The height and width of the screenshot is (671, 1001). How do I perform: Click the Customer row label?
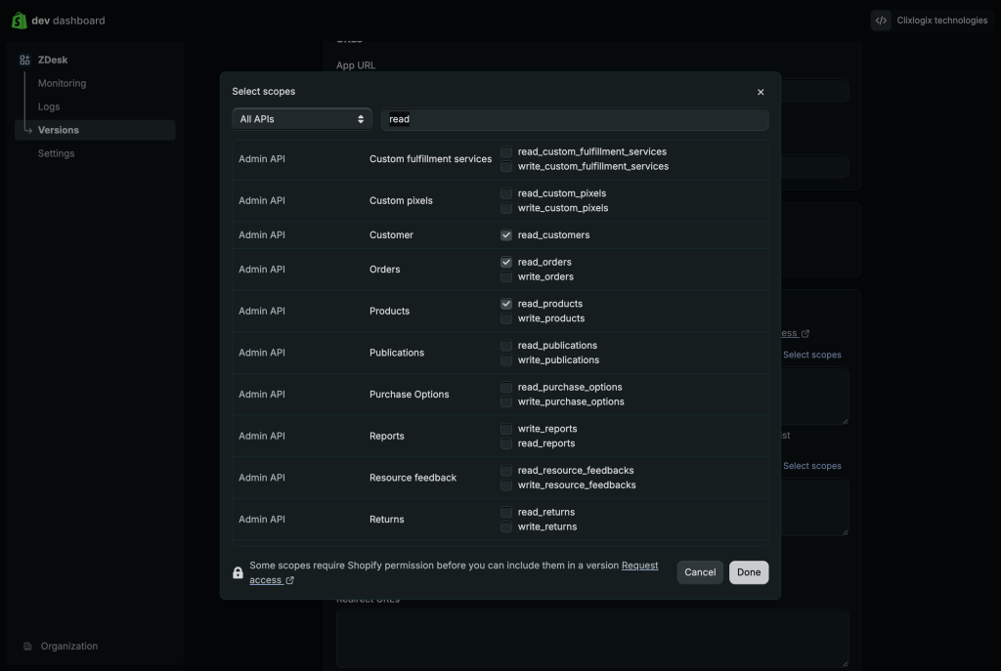(391, 234)
